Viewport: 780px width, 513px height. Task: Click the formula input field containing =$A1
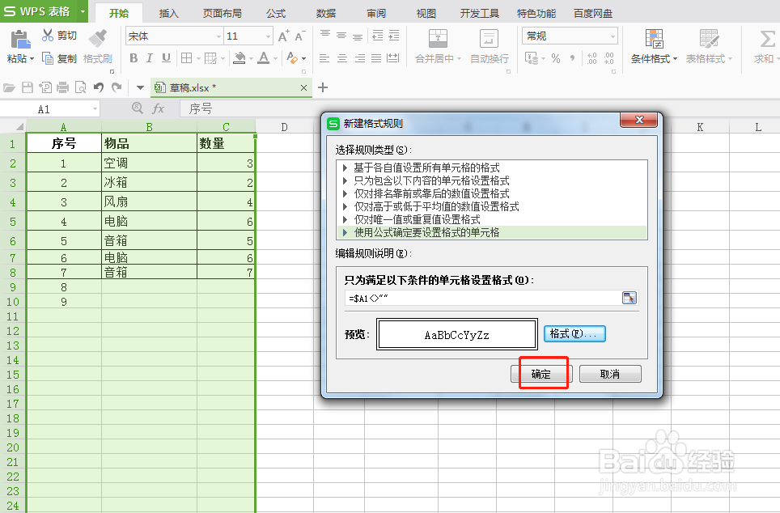(x=477, y=297)
